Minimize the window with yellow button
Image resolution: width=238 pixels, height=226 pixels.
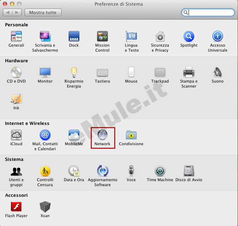tap(12, 4)
